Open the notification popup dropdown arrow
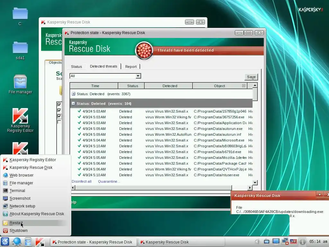Viewport: 329px width, 247px height. (320, 195)
